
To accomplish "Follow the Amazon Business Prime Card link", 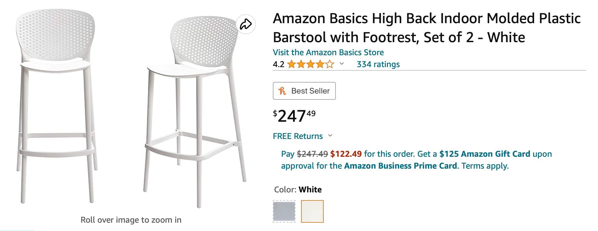I will (x=400, y=166).
